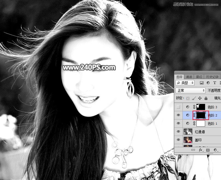Hide the 色阶 2 layer
Screen dimensions: 221x180
tap(178, 115)
